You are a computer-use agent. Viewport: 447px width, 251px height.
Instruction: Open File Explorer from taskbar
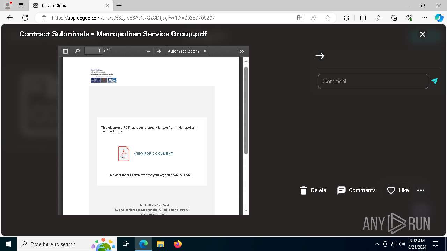[160, 244]
